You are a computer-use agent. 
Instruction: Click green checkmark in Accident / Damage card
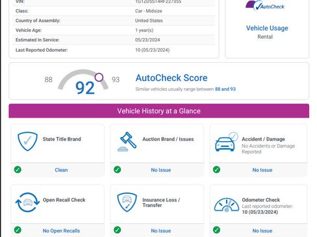216,170
